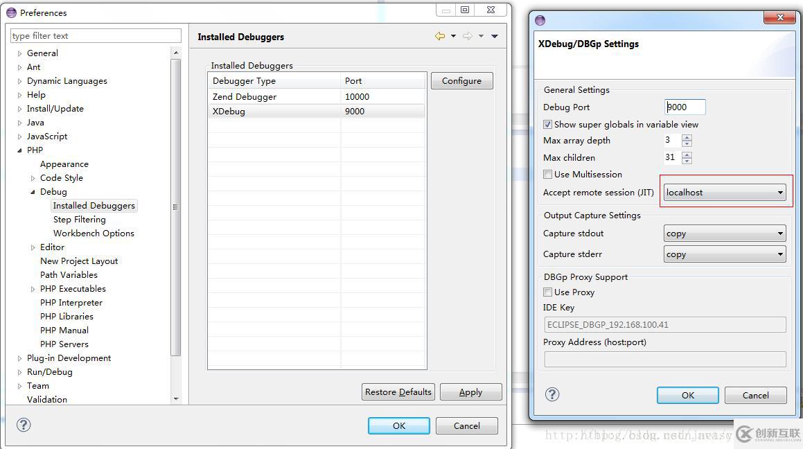
Task: Expand the Dynamic Languages node
Action: coord(19,81)
